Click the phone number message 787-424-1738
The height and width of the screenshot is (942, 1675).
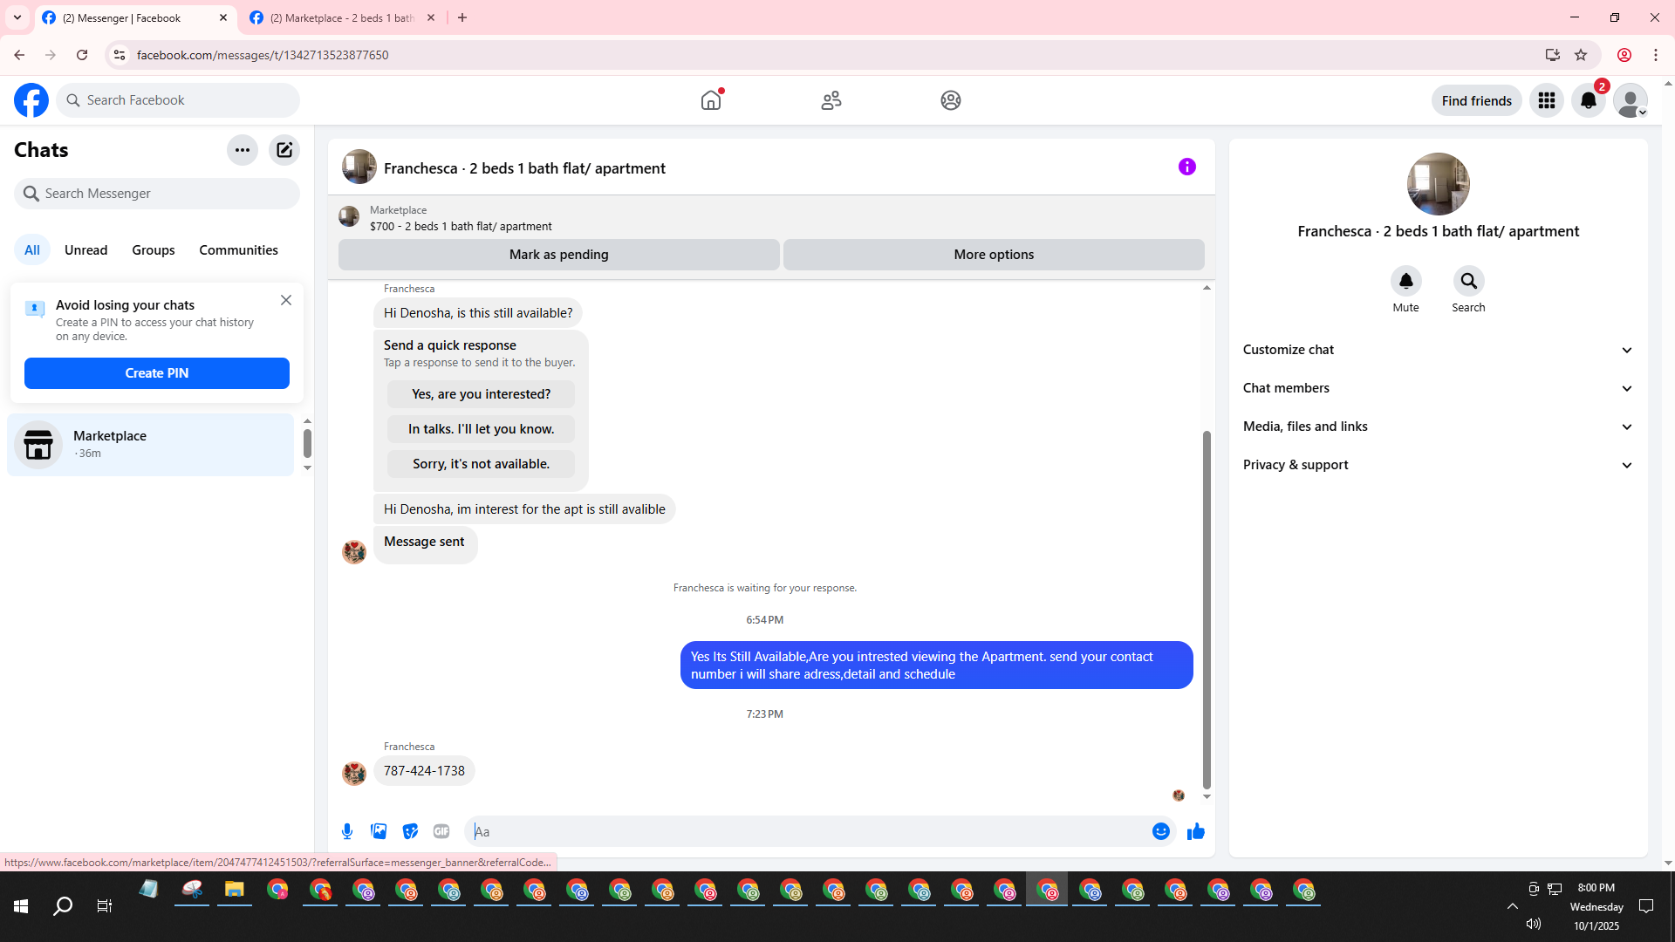click(x=424, y=771)
